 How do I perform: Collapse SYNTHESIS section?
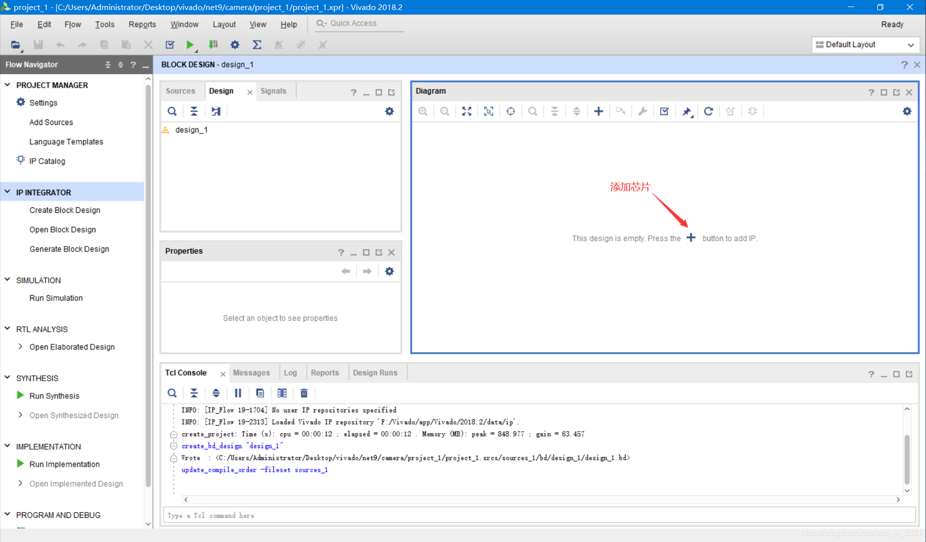click(8, 377)
